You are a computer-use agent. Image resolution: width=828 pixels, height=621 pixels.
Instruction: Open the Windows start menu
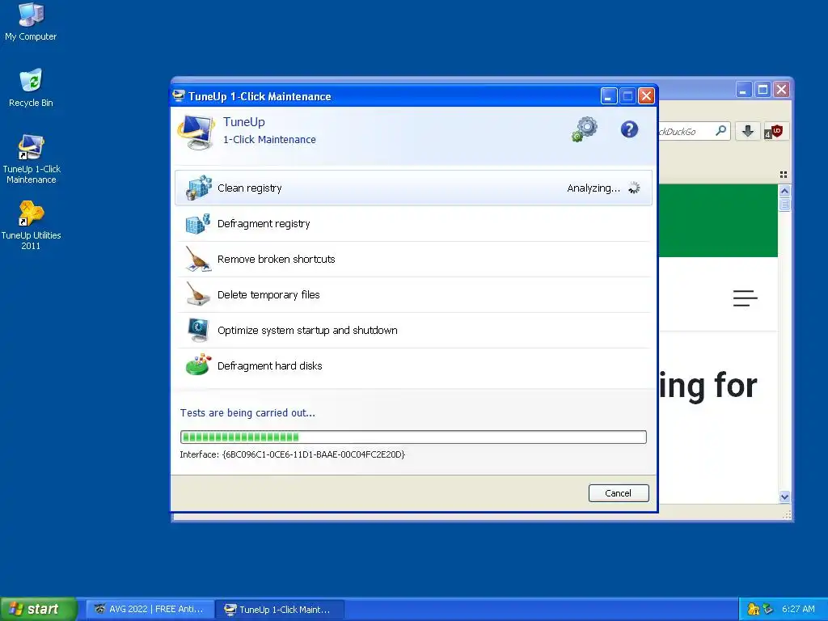coord(38,609)
